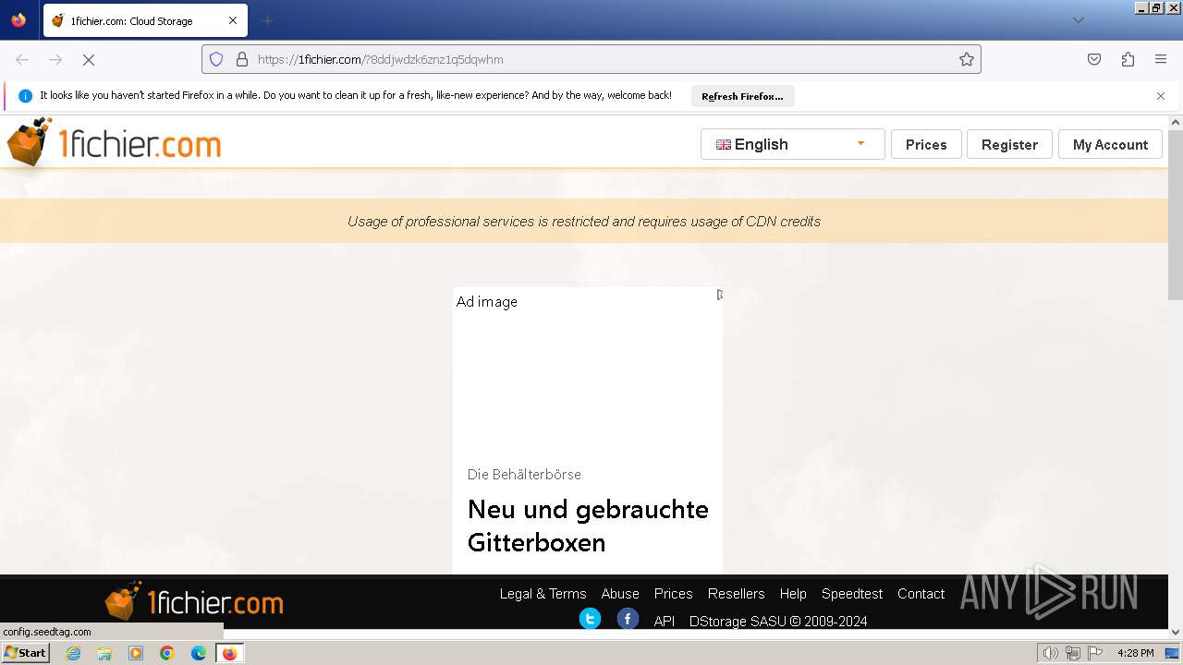Stop loading the page
The height and width of the screenshot is (665, 1183).
pos(89,59)
